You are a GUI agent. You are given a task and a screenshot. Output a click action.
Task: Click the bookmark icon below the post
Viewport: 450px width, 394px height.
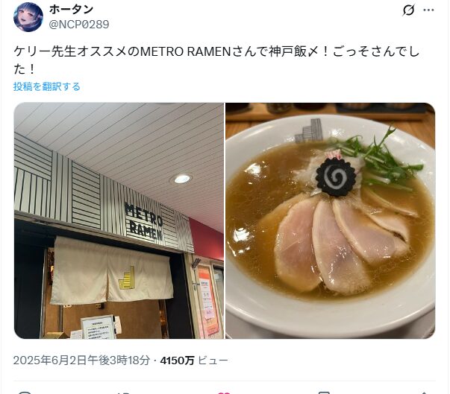click(325, 393)
